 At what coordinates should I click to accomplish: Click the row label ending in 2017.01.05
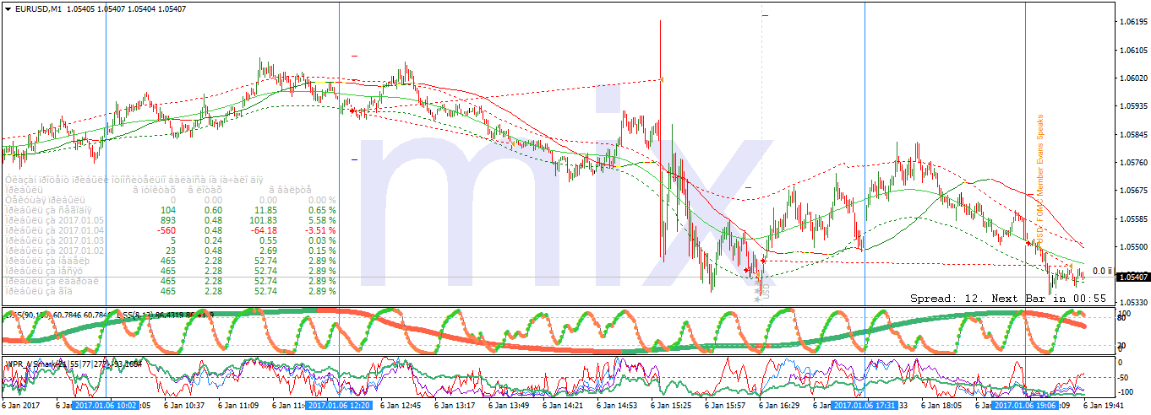tap(54, 220)
